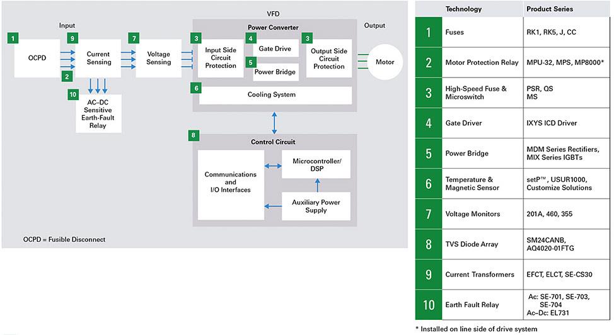
Task: Select the Auxiliary Power Supply block
Action: click(316, 206)
